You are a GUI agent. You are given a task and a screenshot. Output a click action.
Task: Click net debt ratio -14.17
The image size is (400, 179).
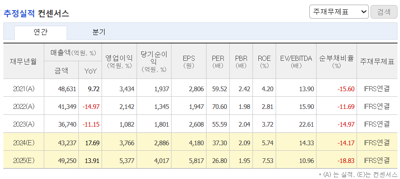point(346,143)
